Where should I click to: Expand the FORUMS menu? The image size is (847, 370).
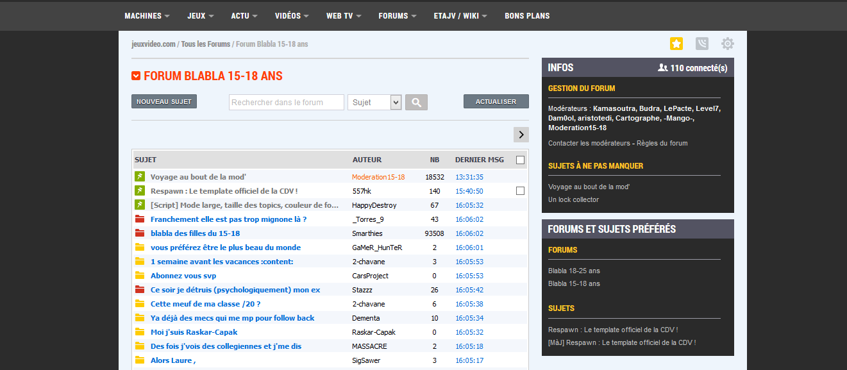click(x=398, y=15)
